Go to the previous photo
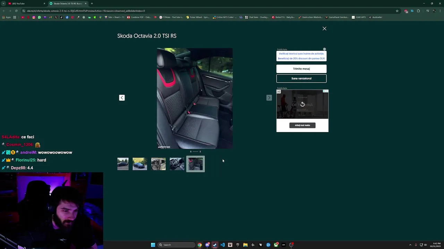The image size is (444, 249). pos(122,98)
